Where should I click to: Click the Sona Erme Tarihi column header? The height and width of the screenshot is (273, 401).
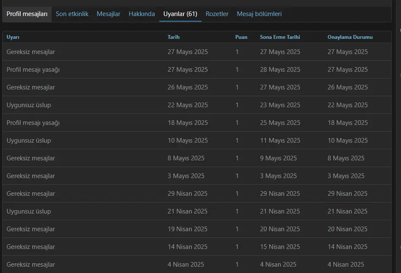point(280,37)
